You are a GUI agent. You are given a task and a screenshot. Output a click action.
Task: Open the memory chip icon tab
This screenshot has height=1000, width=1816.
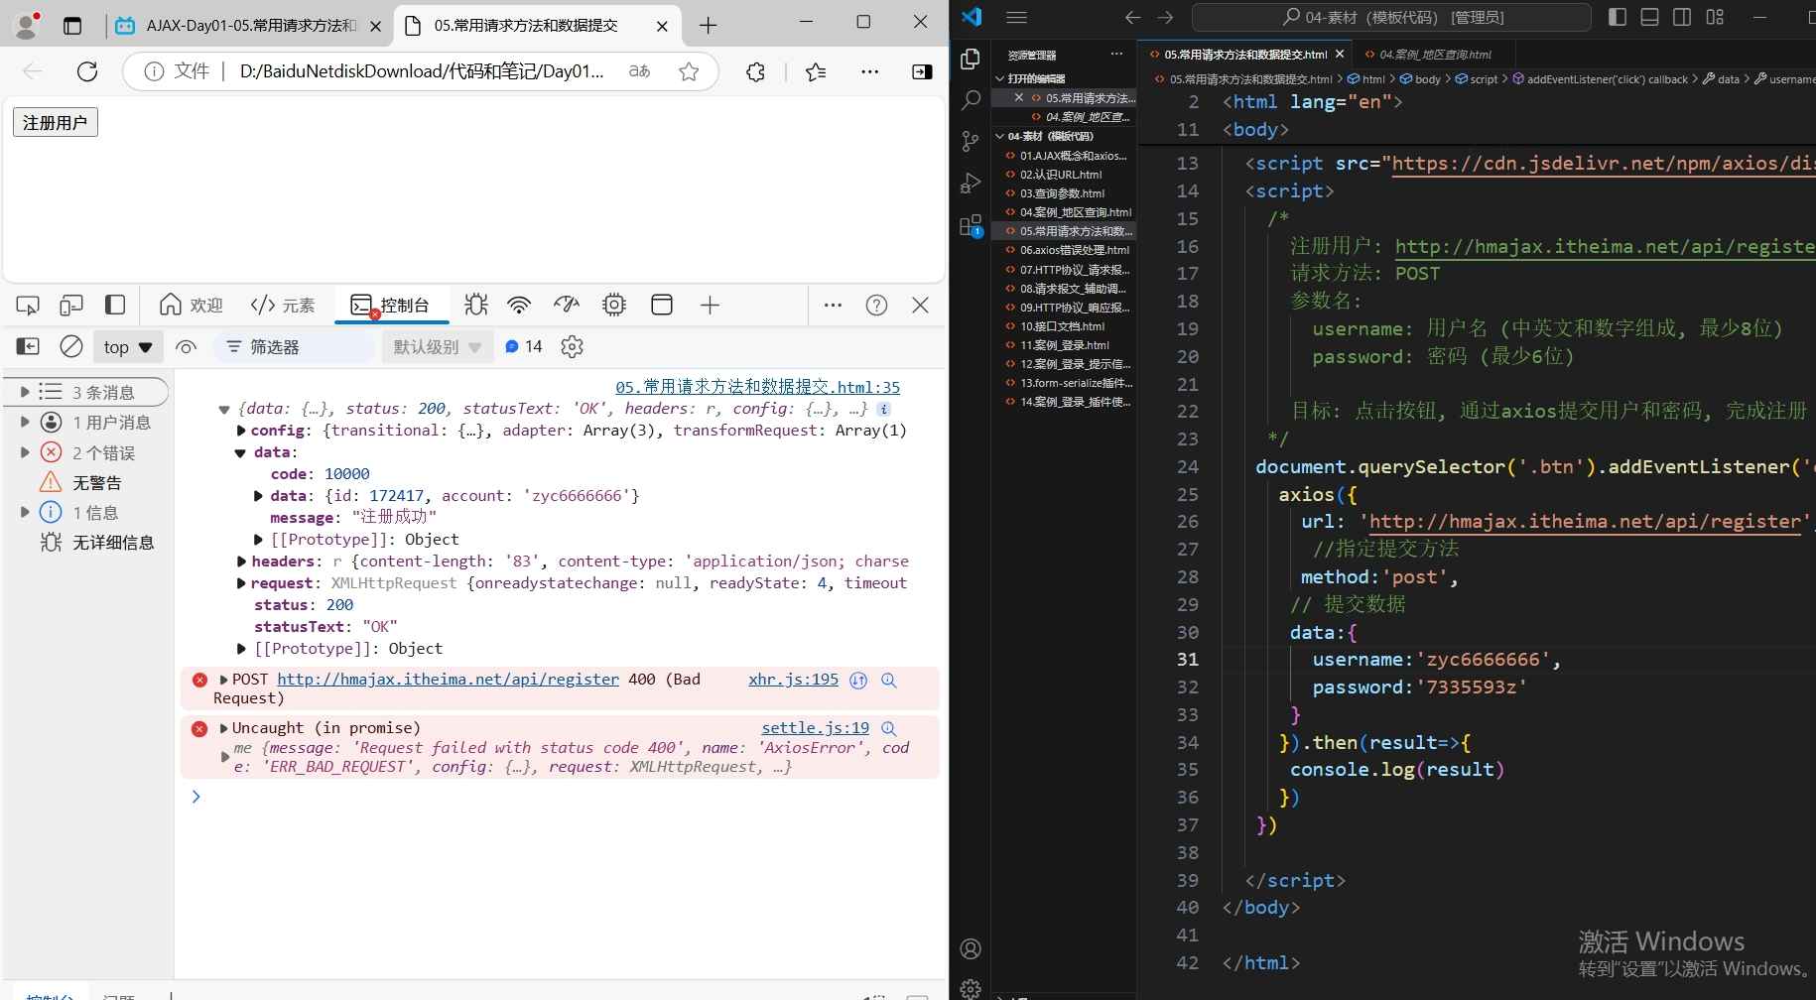click(614, 306)
